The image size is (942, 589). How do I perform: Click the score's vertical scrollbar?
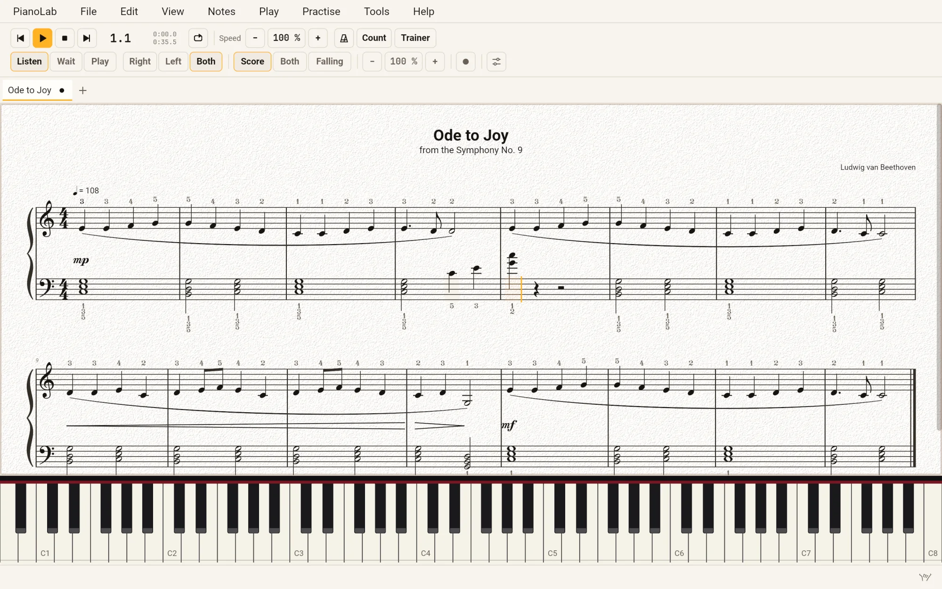[x=939, y=266]
